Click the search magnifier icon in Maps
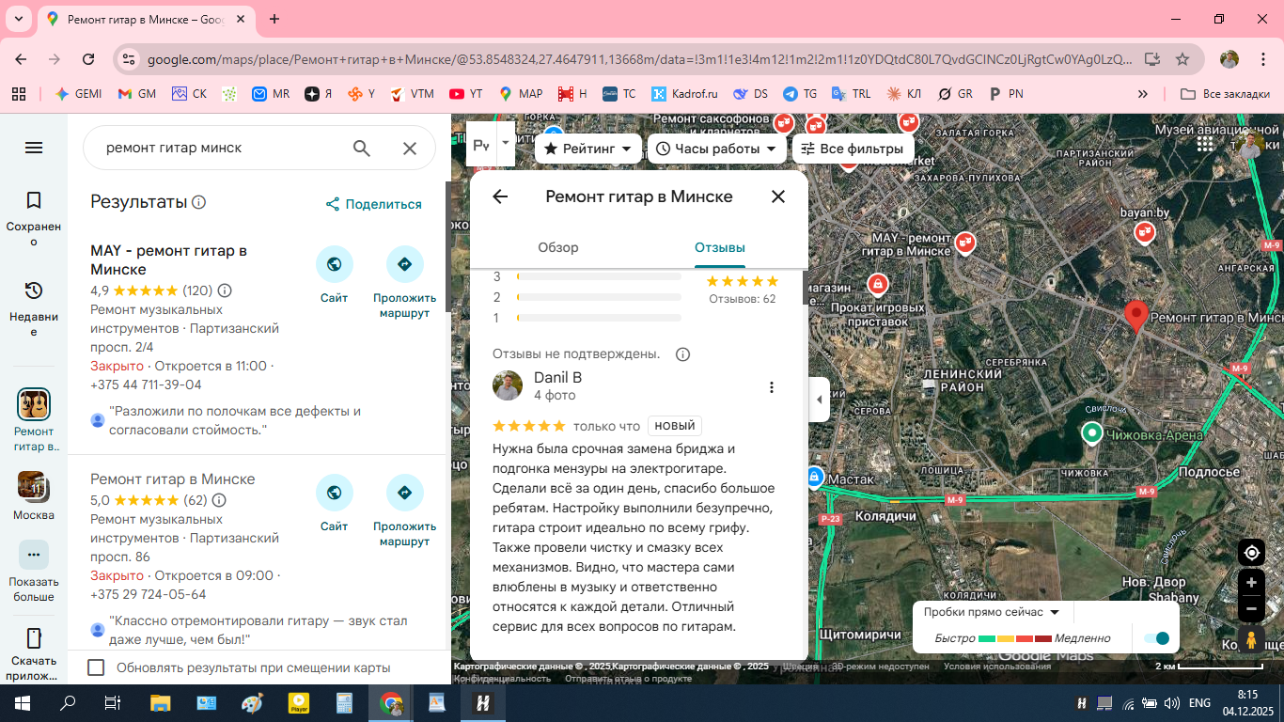Viewport: 1284px width, 722px height. 362,148
